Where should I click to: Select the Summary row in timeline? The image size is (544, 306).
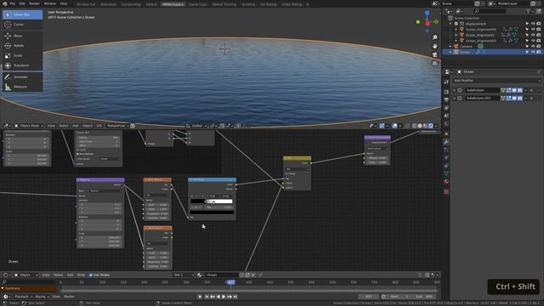28,288
